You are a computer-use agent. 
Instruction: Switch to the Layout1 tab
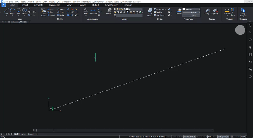coord(23,134)
